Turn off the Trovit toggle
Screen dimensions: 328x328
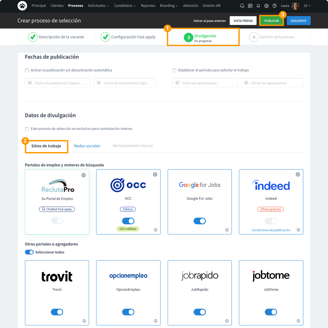point(57,312)
